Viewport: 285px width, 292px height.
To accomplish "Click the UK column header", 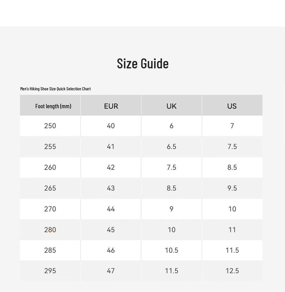I will [171, 105].
